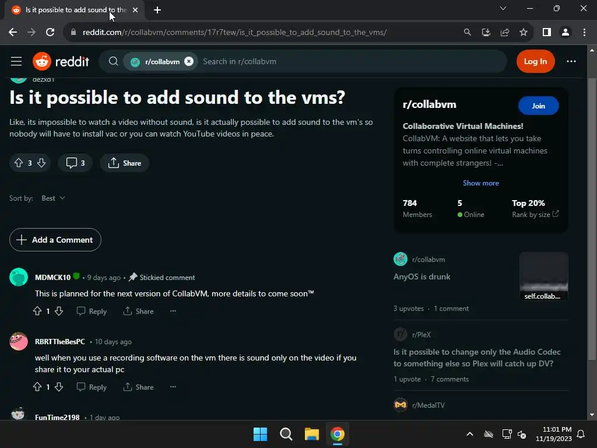Click the Reddit logo
This screenshot has height=448, width=597.
click(61, 61)
